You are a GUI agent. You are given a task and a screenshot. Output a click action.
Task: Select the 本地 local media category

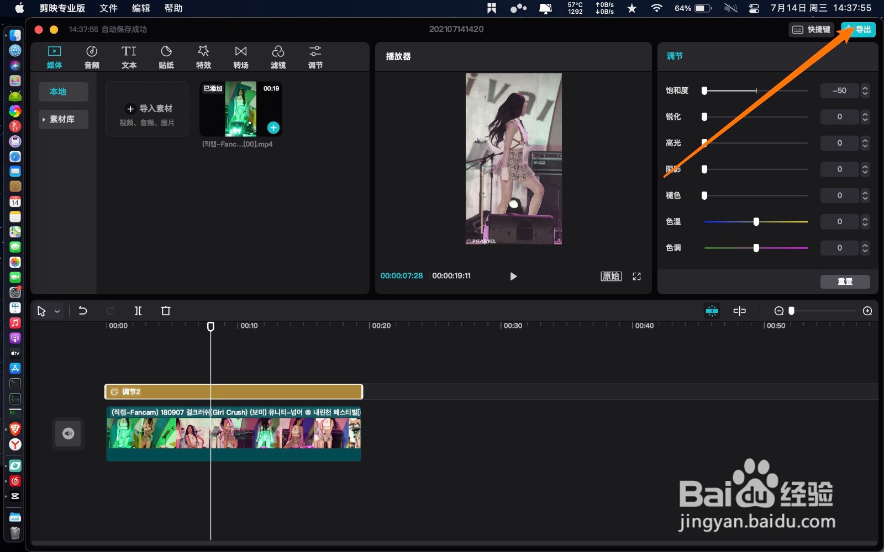click(64, 92)
